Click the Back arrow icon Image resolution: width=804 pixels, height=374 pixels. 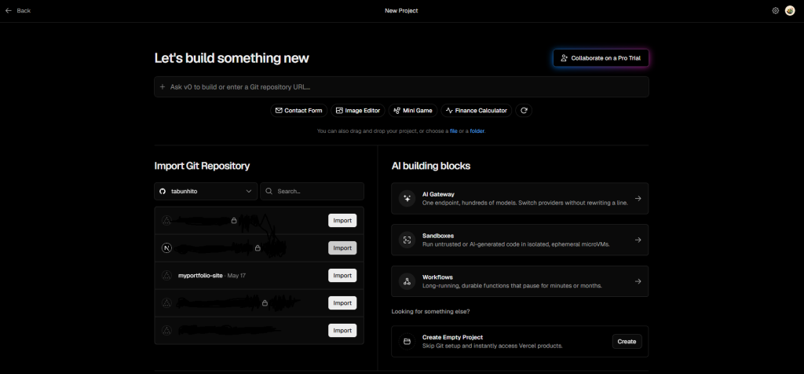[8, 10]
